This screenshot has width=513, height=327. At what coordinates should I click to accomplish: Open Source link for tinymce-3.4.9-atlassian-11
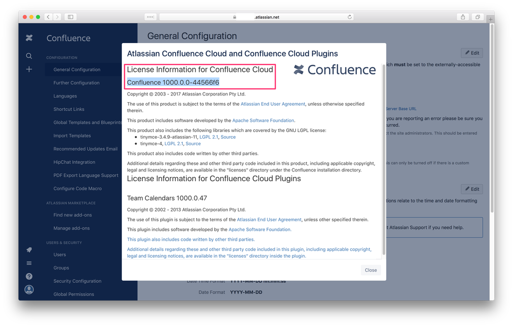pos(228,137)
